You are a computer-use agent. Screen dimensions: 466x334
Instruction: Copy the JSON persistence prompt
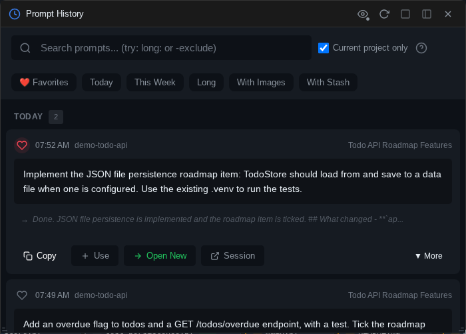[40, 256]
